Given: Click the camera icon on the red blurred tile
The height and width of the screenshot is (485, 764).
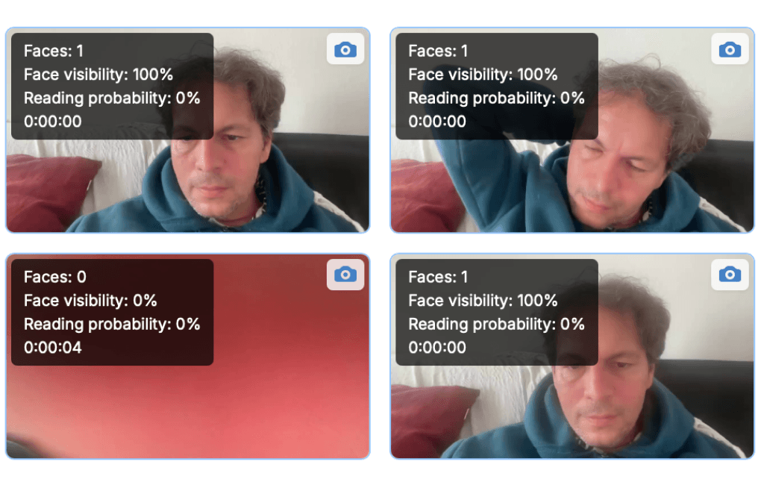Looking at the screenshot, I should tap(345, 275).
